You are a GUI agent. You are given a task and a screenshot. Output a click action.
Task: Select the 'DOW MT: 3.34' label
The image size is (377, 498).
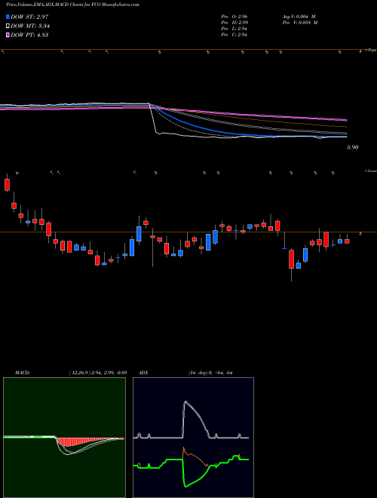click(30, 26)
